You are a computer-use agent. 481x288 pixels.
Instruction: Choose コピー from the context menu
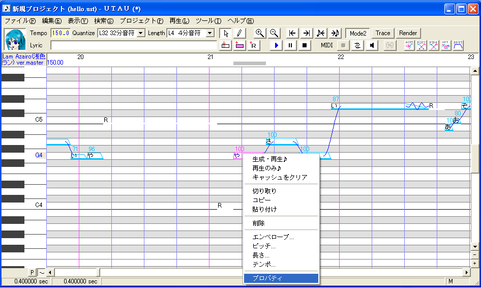281,200
